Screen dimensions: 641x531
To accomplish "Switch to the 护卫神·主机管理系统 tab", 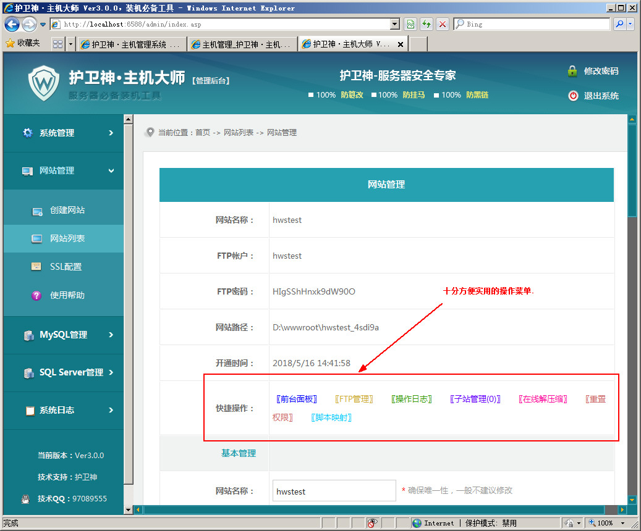I will coord(131,44).
